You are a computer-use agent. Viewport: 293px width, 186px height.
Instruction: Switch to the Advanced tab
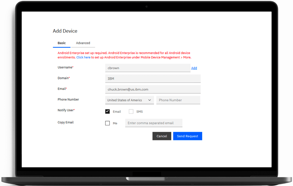(83, 43)
